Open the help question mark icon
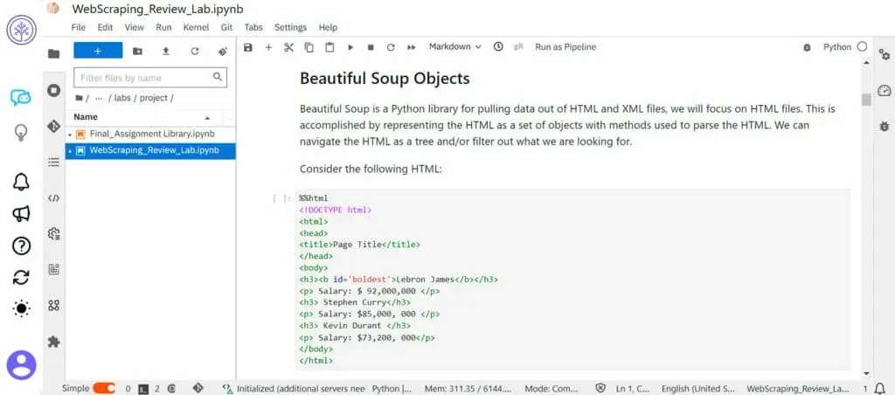 (21, 246)
